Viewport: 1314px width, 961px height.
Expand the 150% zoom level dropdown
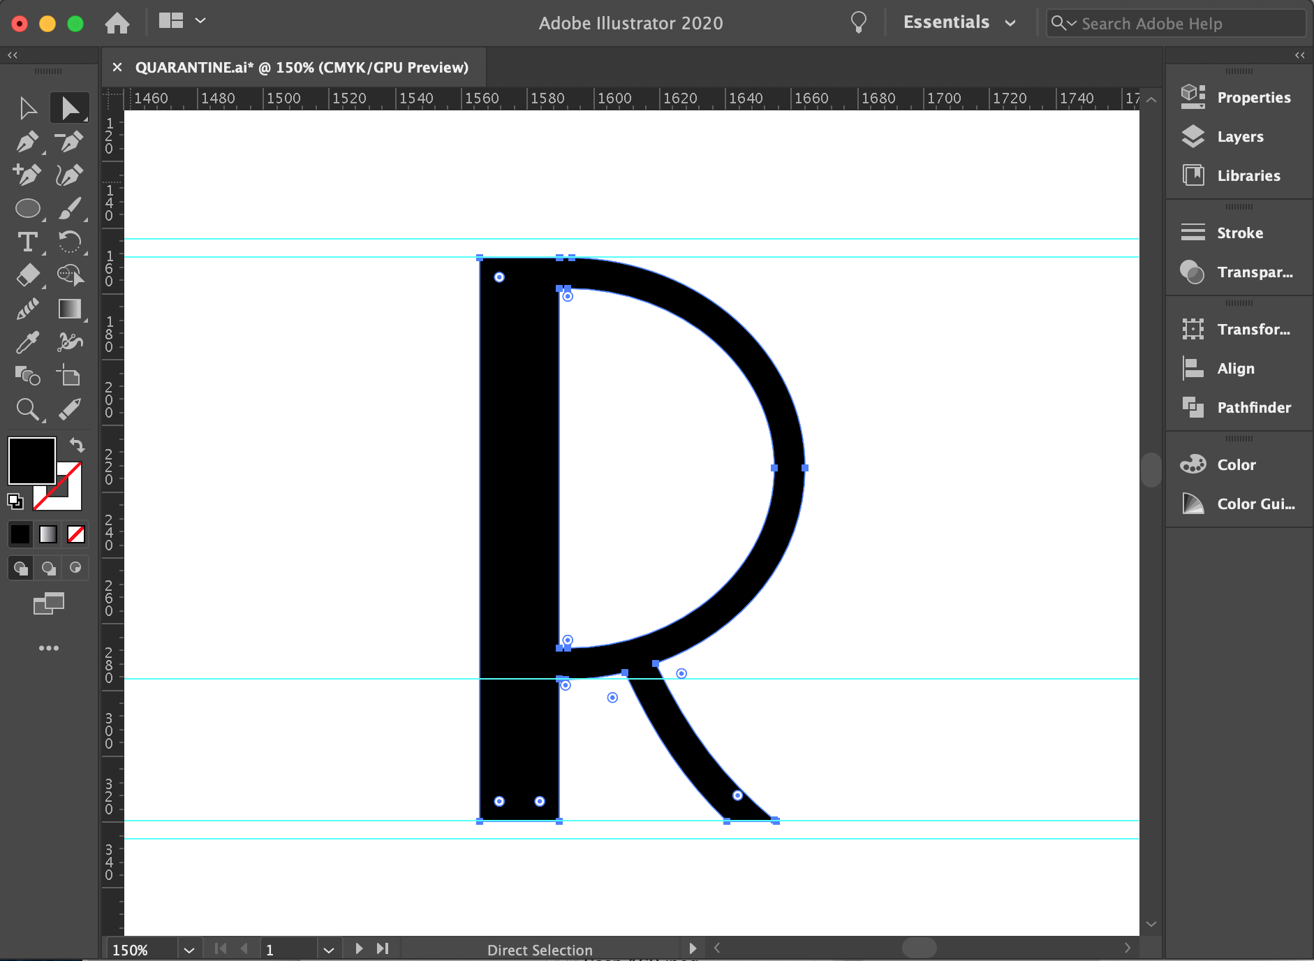[x=189, y=950]
